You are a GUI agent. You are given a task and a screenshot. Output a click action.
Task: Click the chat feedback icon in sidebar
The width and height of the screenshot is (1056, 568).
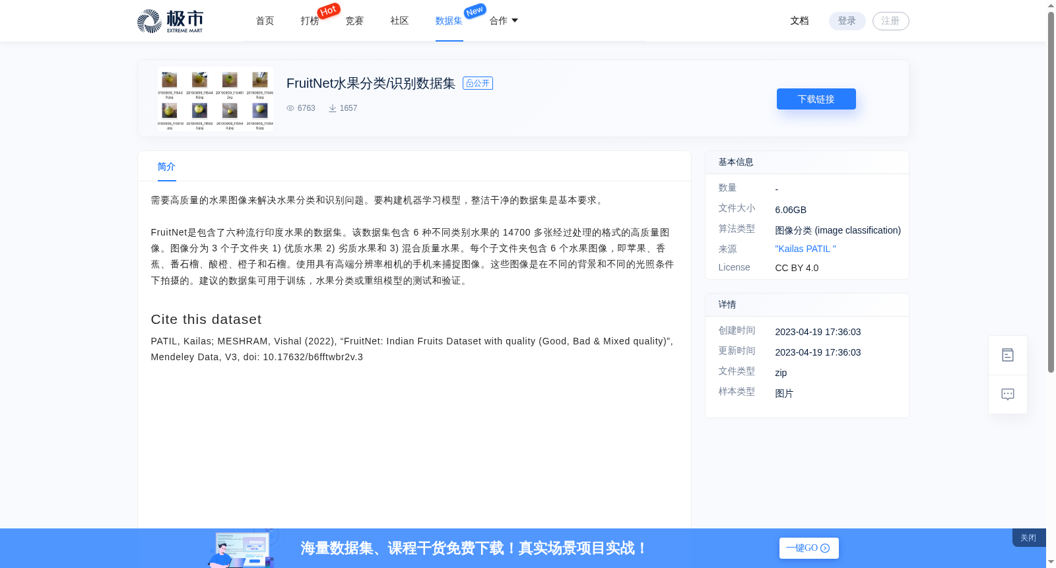pyautogui.click(x=1007, y=394)
